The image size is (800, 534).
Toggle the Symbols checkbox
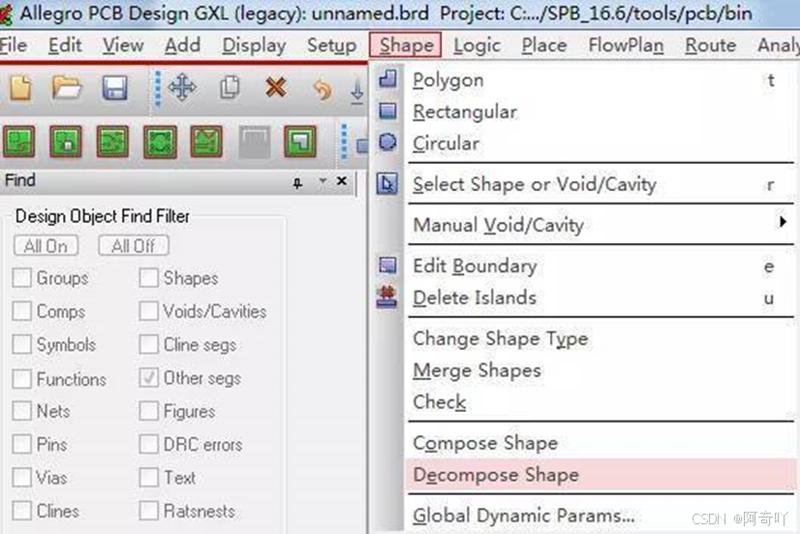coord(22,345)
